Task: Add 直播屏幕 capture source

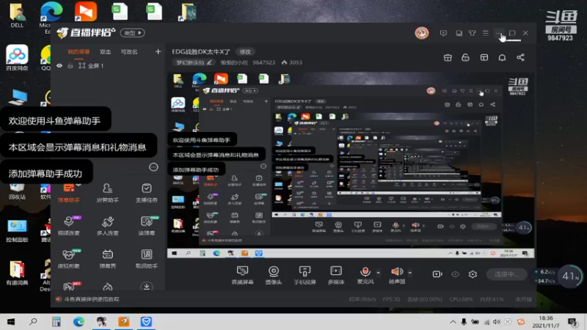Action: click(242, 275)
